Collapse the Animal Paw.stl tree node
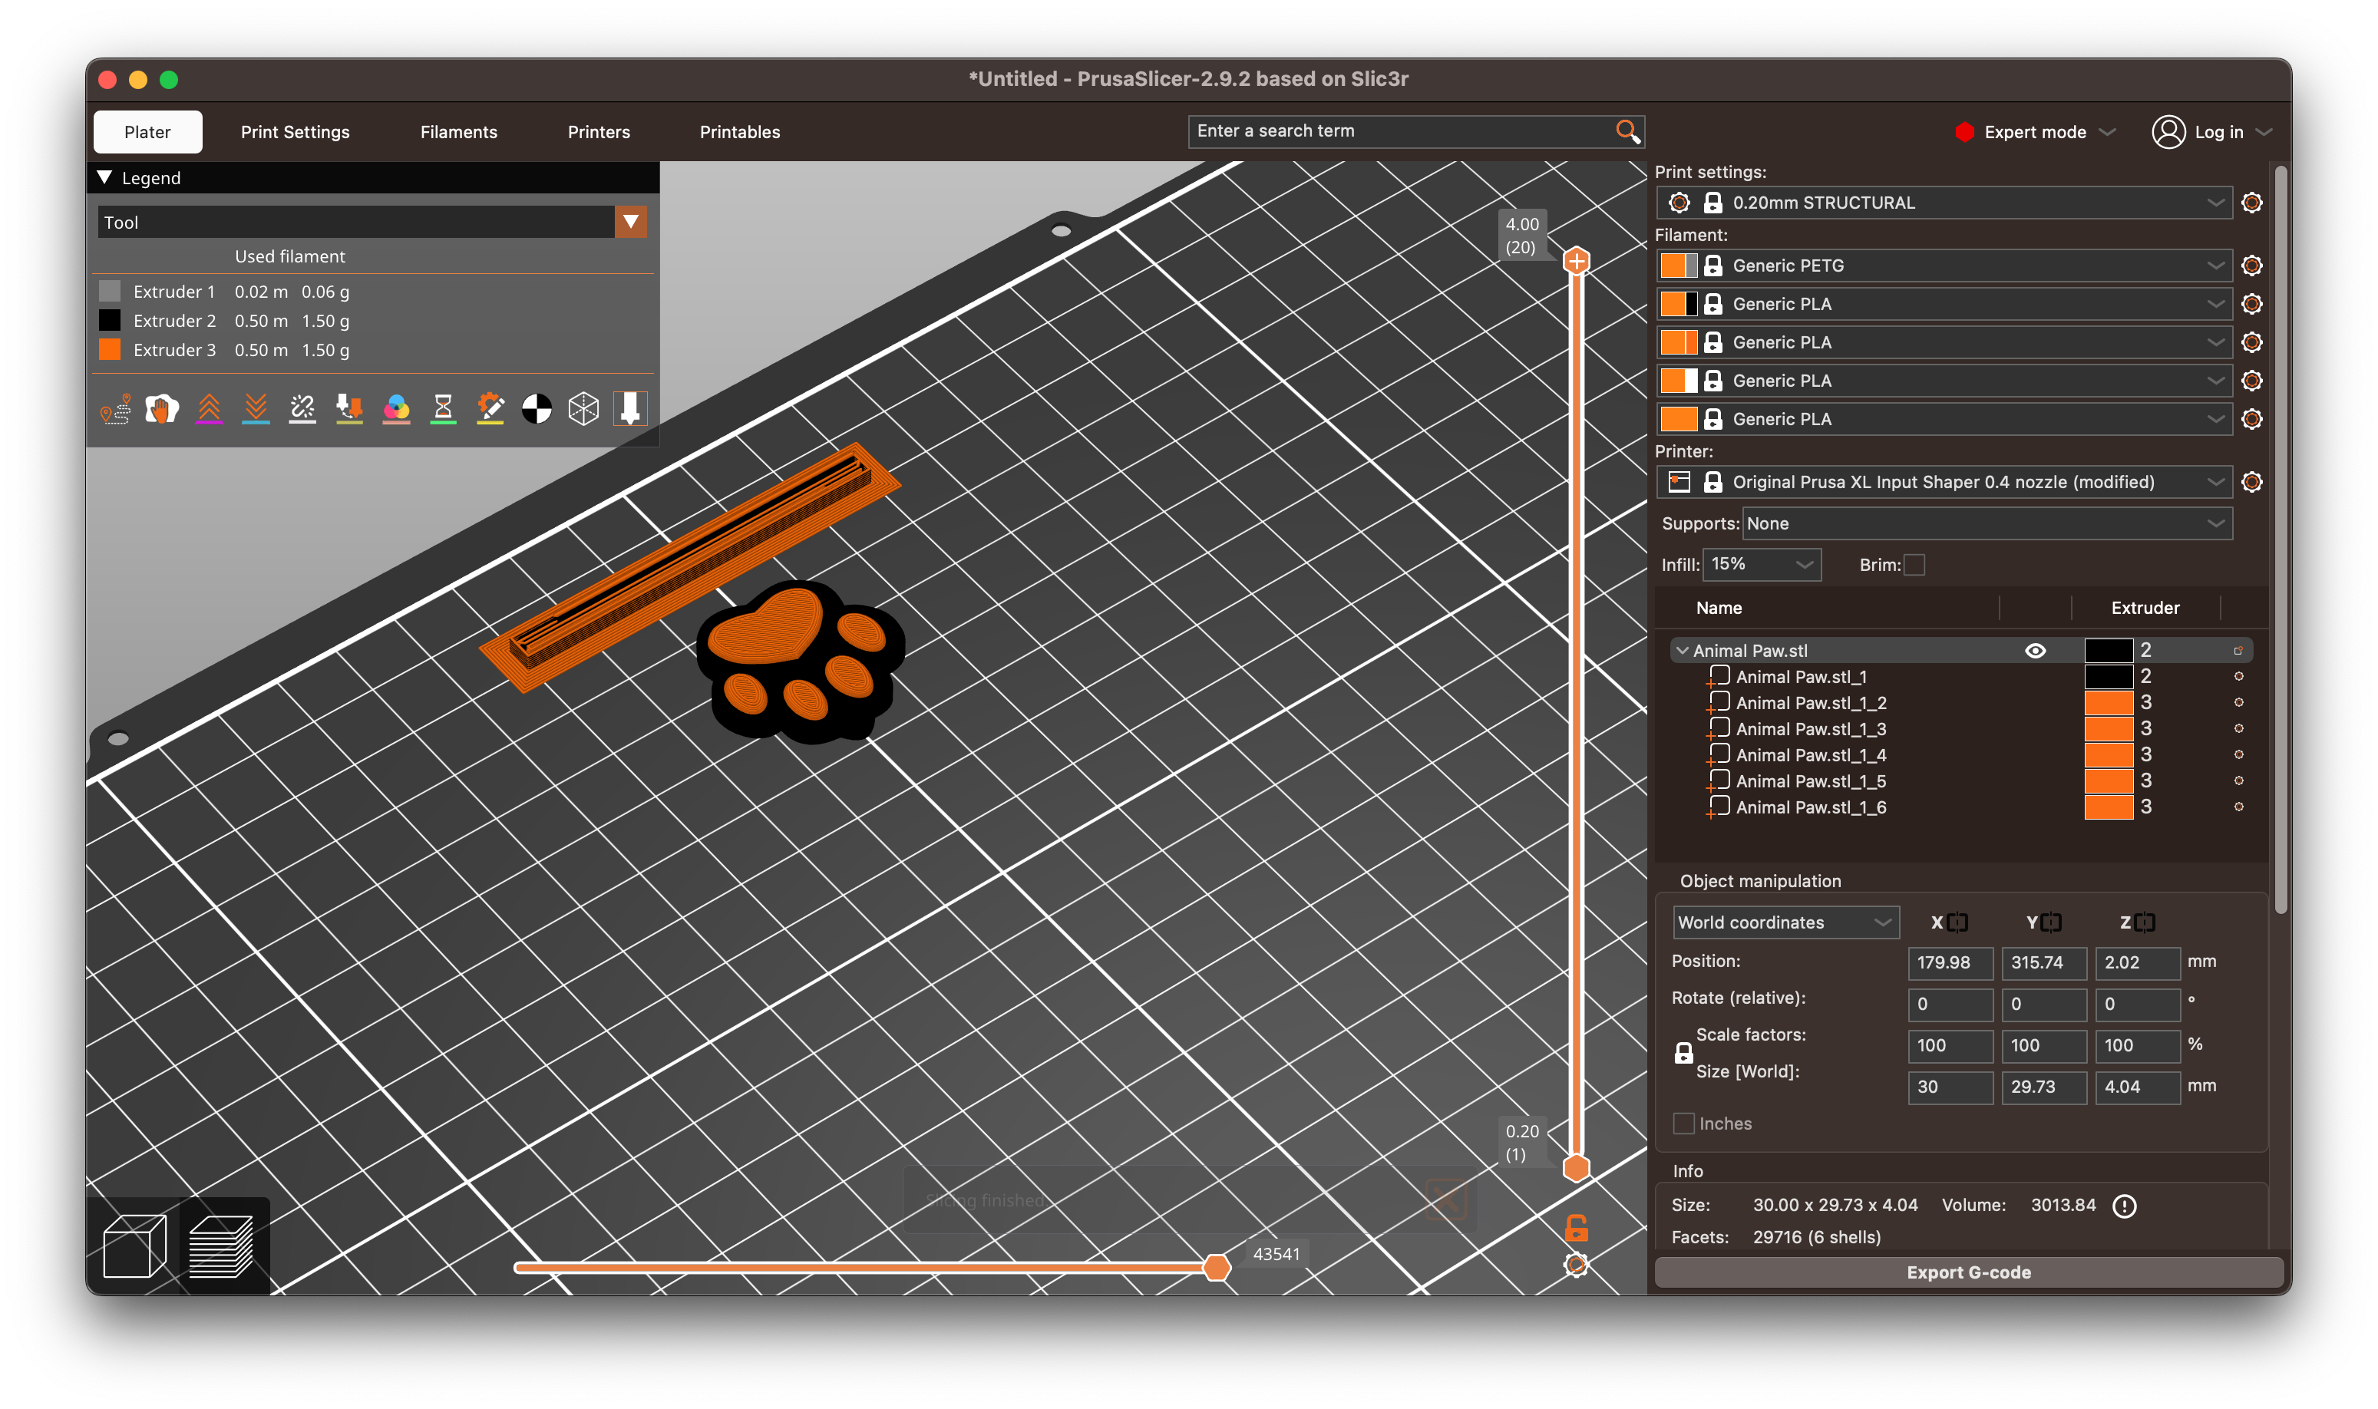Screen dimensions: 2378x1409 point(1682,650)
